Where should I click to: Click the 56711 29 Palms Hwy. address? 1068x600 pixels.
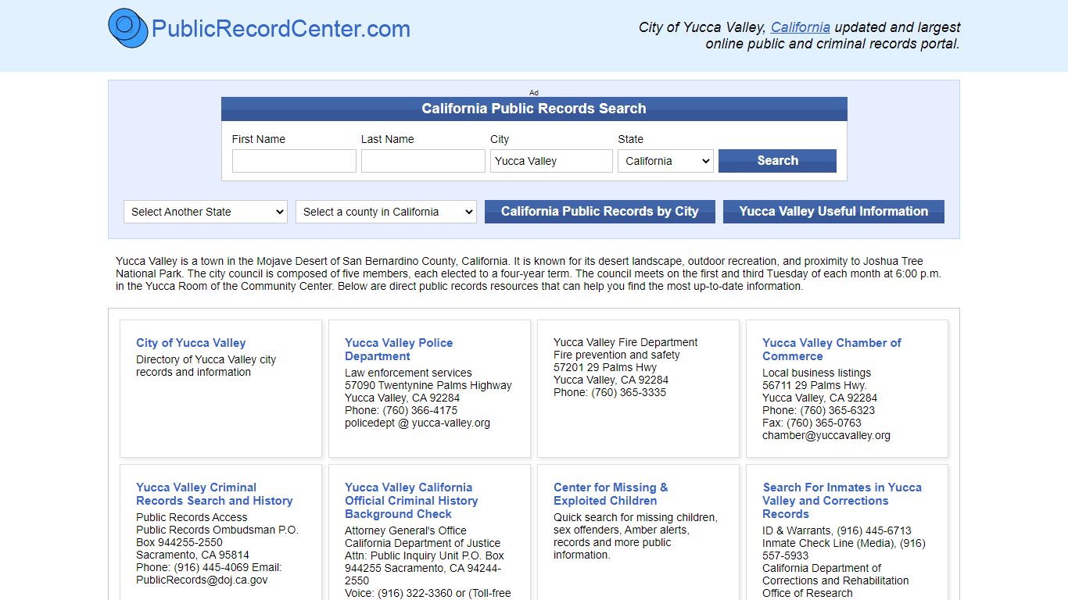point(815,385)
